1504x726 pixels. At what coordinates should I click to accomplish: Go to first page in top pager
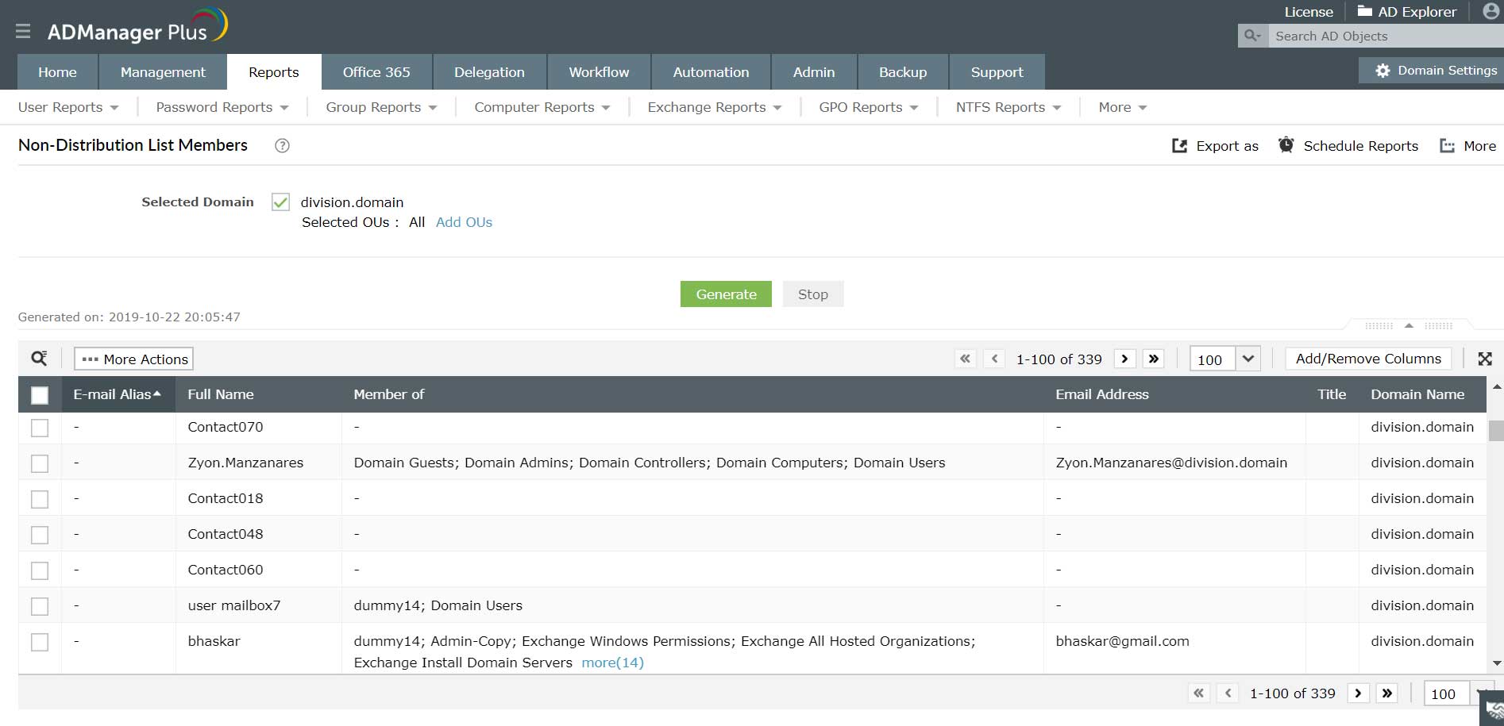coord(965,359)
